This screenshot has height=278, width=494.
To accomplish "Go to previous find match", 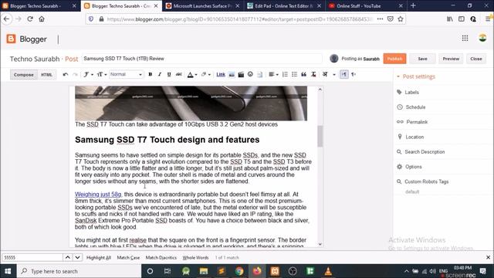I will click(68, 257).
